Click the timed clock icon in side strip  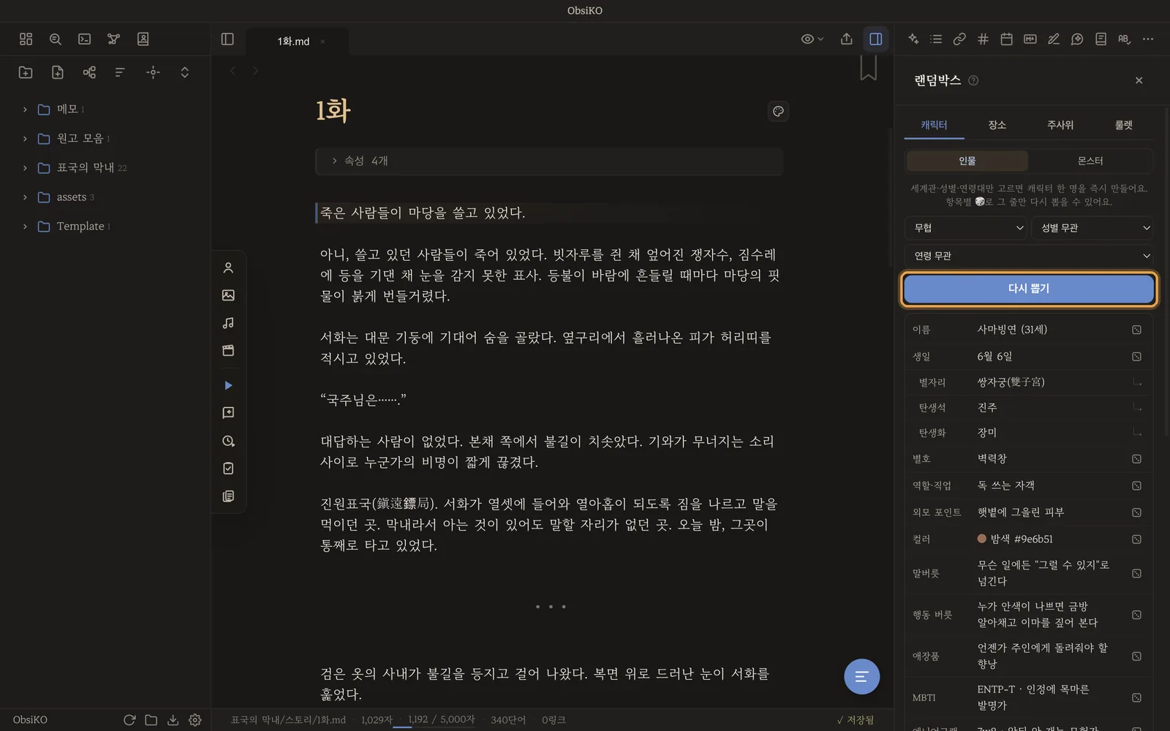[x=228, y=441]
